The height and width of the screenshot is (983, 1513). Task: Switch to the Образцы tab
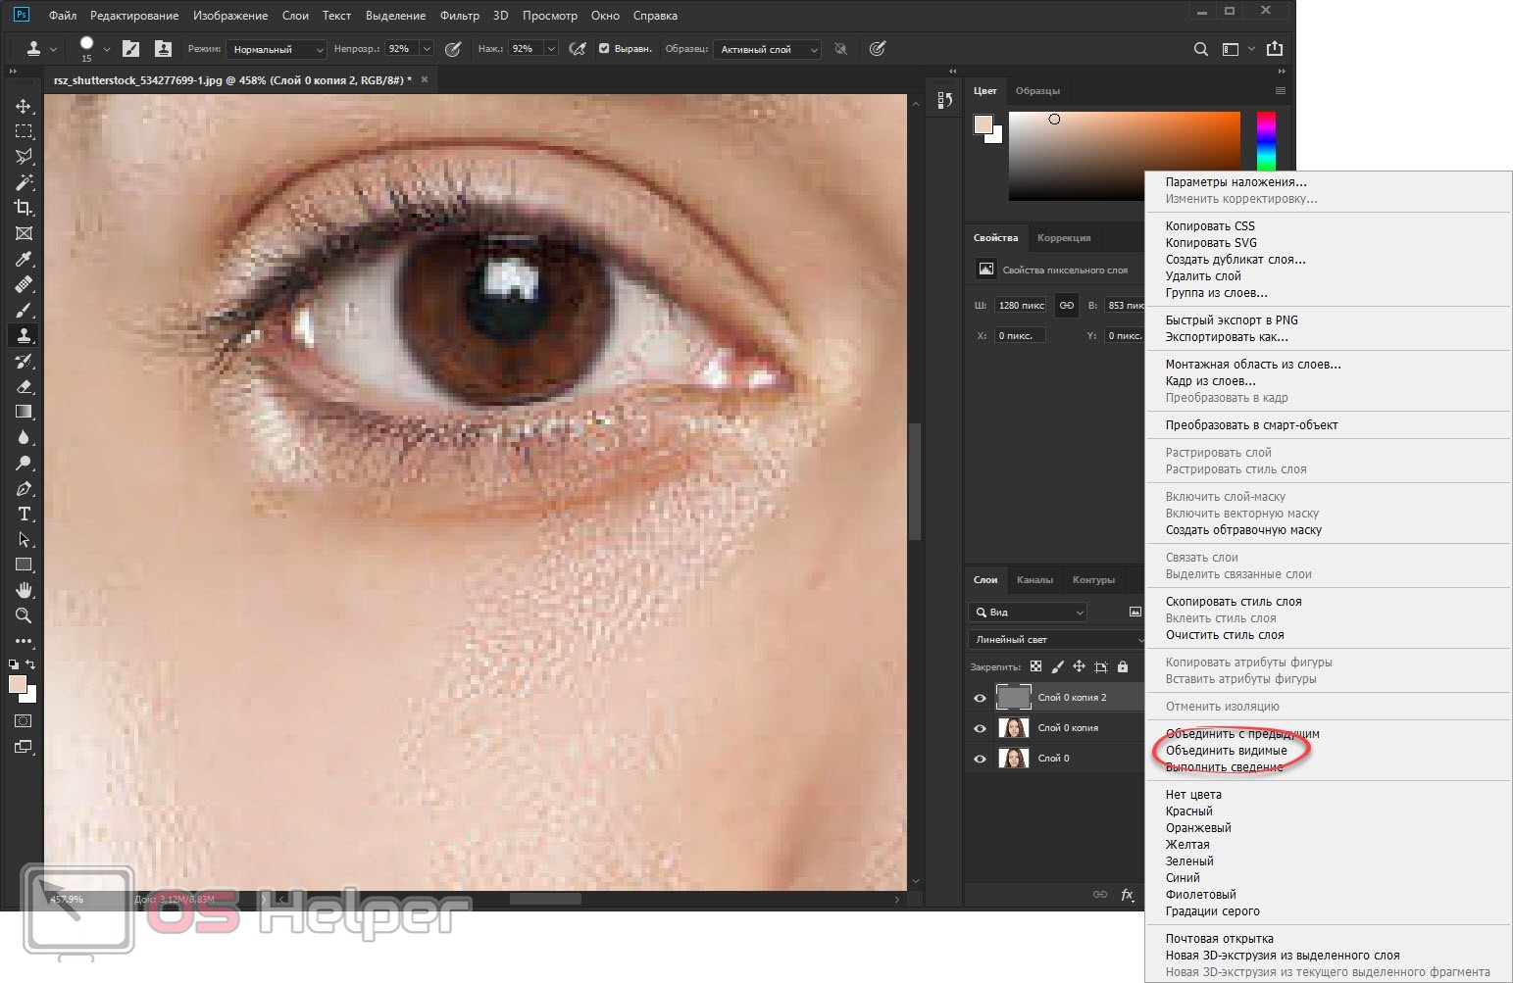click(1037, 91)
